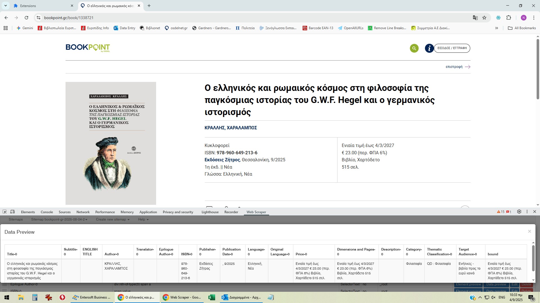Open the Create new sitemap dropdown

[x=112, y=219]
